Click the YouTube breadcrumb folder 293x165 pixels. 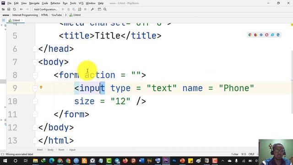tap(56, 15)
